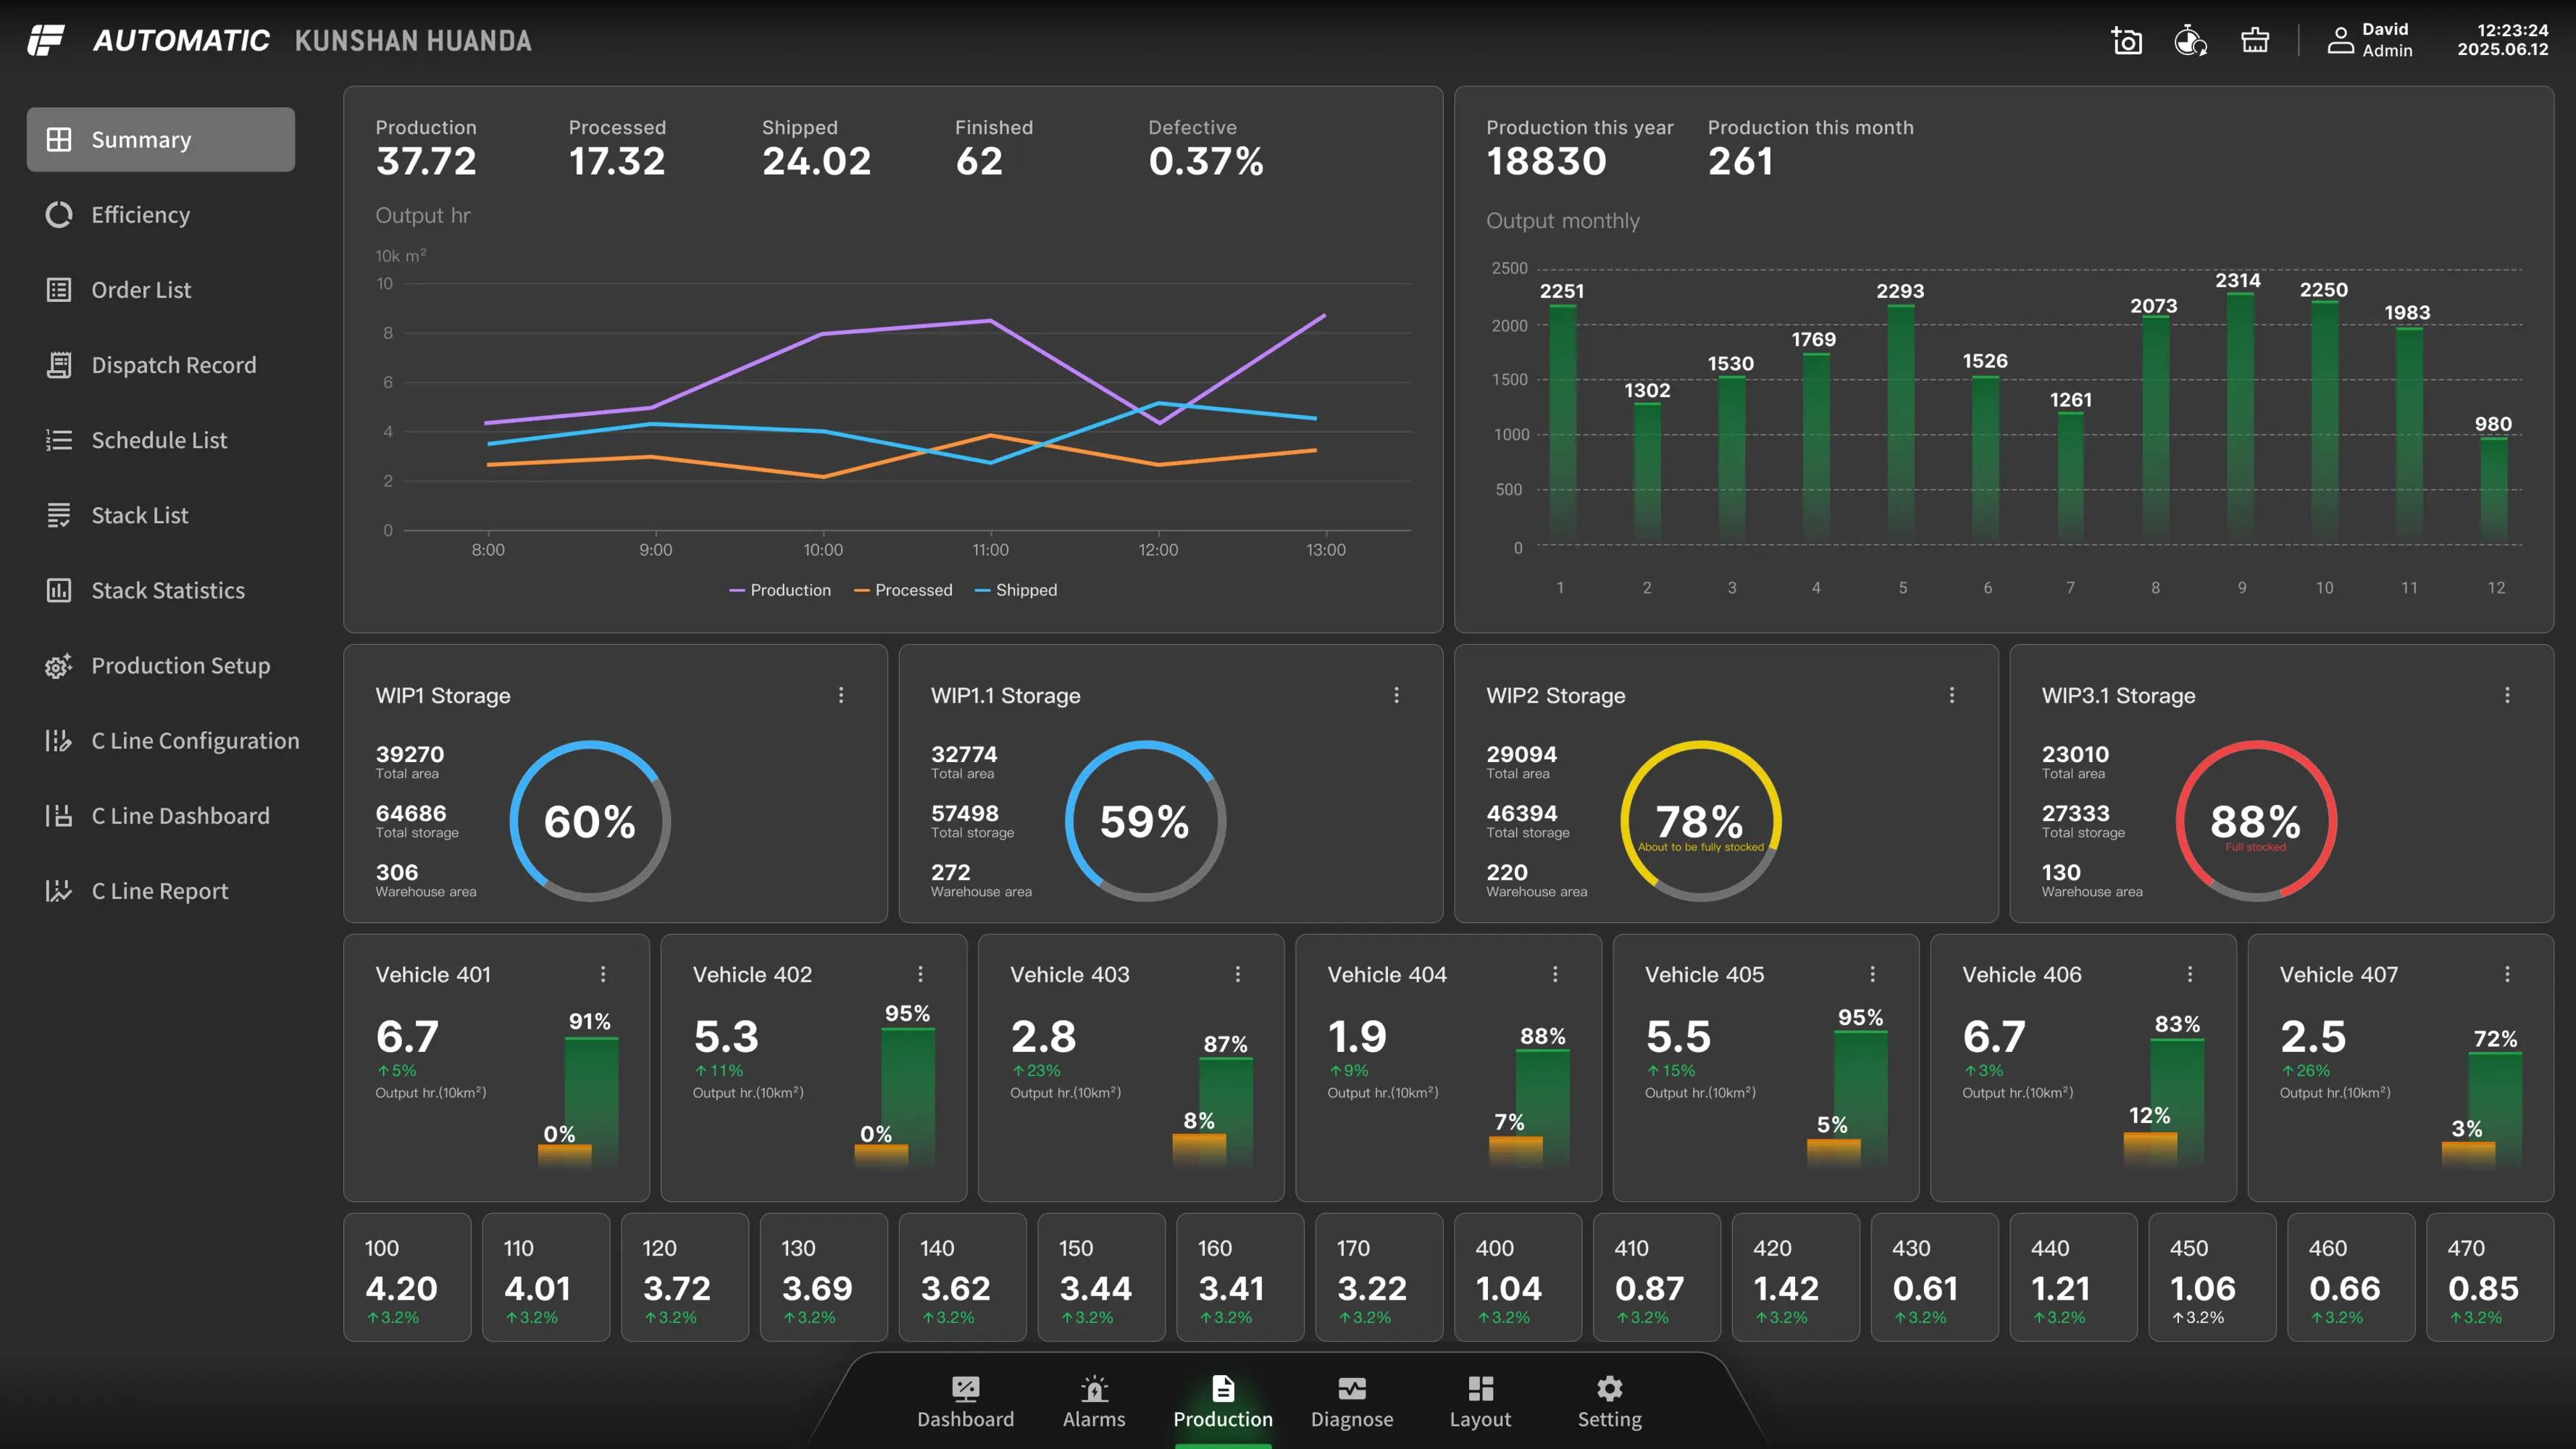The width and height of the screenshot is (2576, 1449).
Task: Toggle the Shipped series in chart legend
Action: pyautogui.click(x=1016, y=590)
